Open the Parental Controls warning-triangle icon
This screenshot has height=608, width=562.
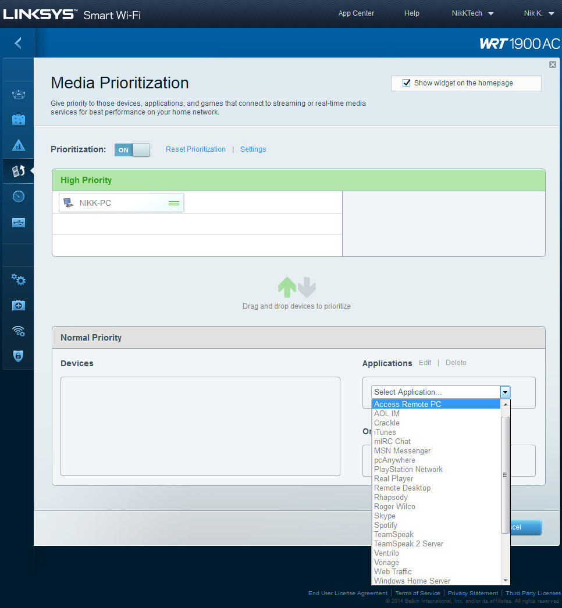(18, 146)
